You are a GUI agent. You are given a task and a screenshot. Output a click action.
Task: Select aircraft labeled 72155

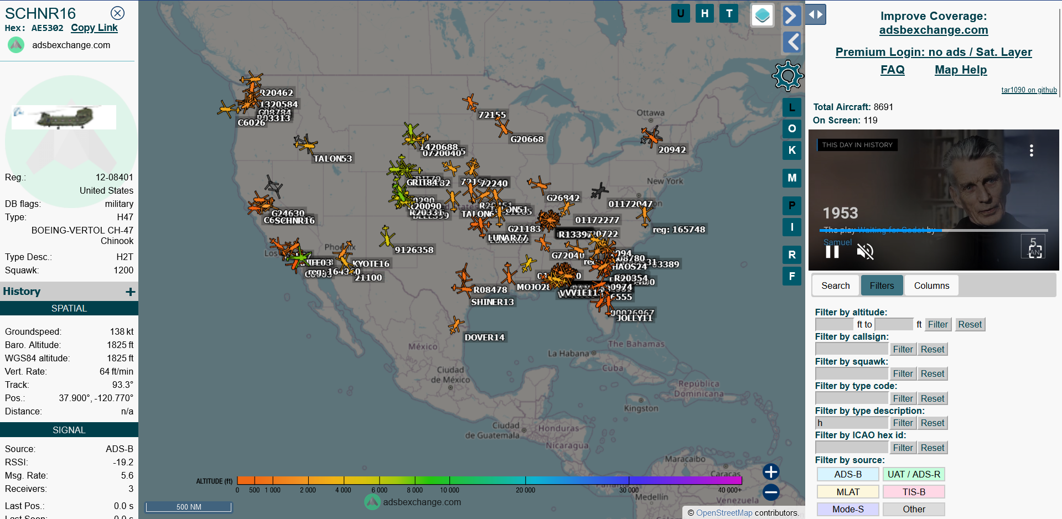(470, 102)
